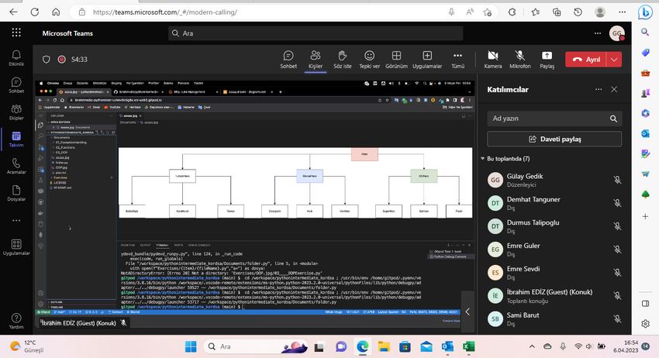Screen dimensions: 659x358
Task: Open settings and more ellipsis near profile
Action: [x=598, y=33]
